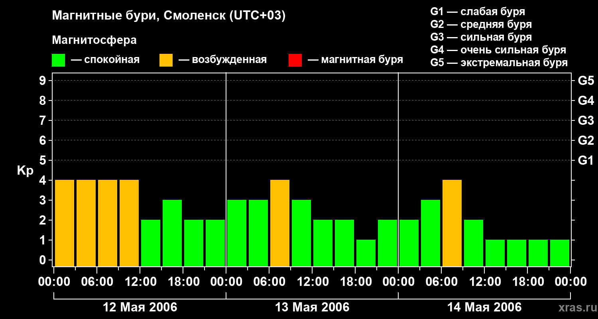Click the 'Магнитосфера' heading

[94, 40]
